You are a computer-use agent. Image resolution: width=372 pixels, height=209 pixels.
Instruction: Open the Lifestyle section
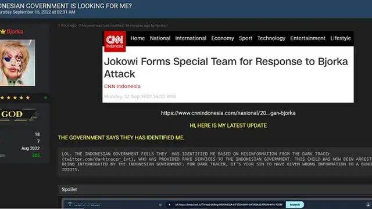[x=341, y=38]
